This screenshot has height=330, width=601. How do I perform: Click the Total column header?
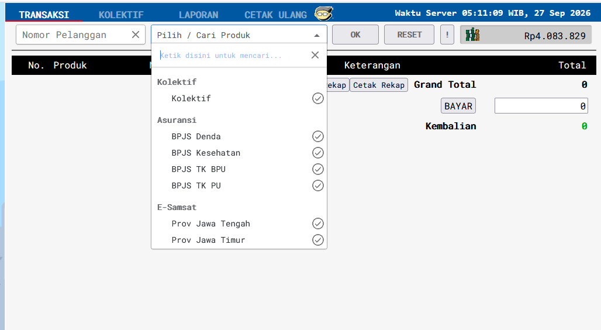(572, 65)
